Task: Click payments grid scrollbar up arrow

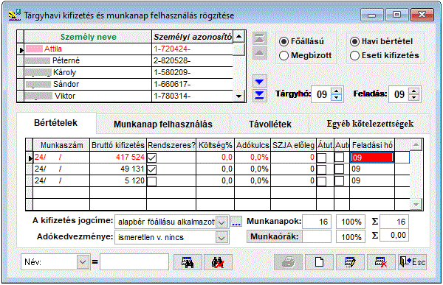Action: point(416,145)
